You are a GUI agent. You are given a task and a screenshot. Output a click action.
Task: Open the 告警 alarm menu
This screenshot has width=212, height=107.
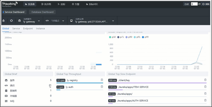(76, 4)
